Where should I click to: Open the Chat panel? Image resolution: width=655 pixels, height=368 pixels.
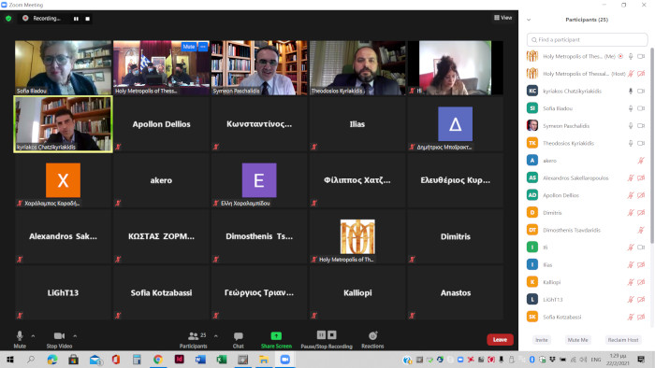tap(238, 339)
